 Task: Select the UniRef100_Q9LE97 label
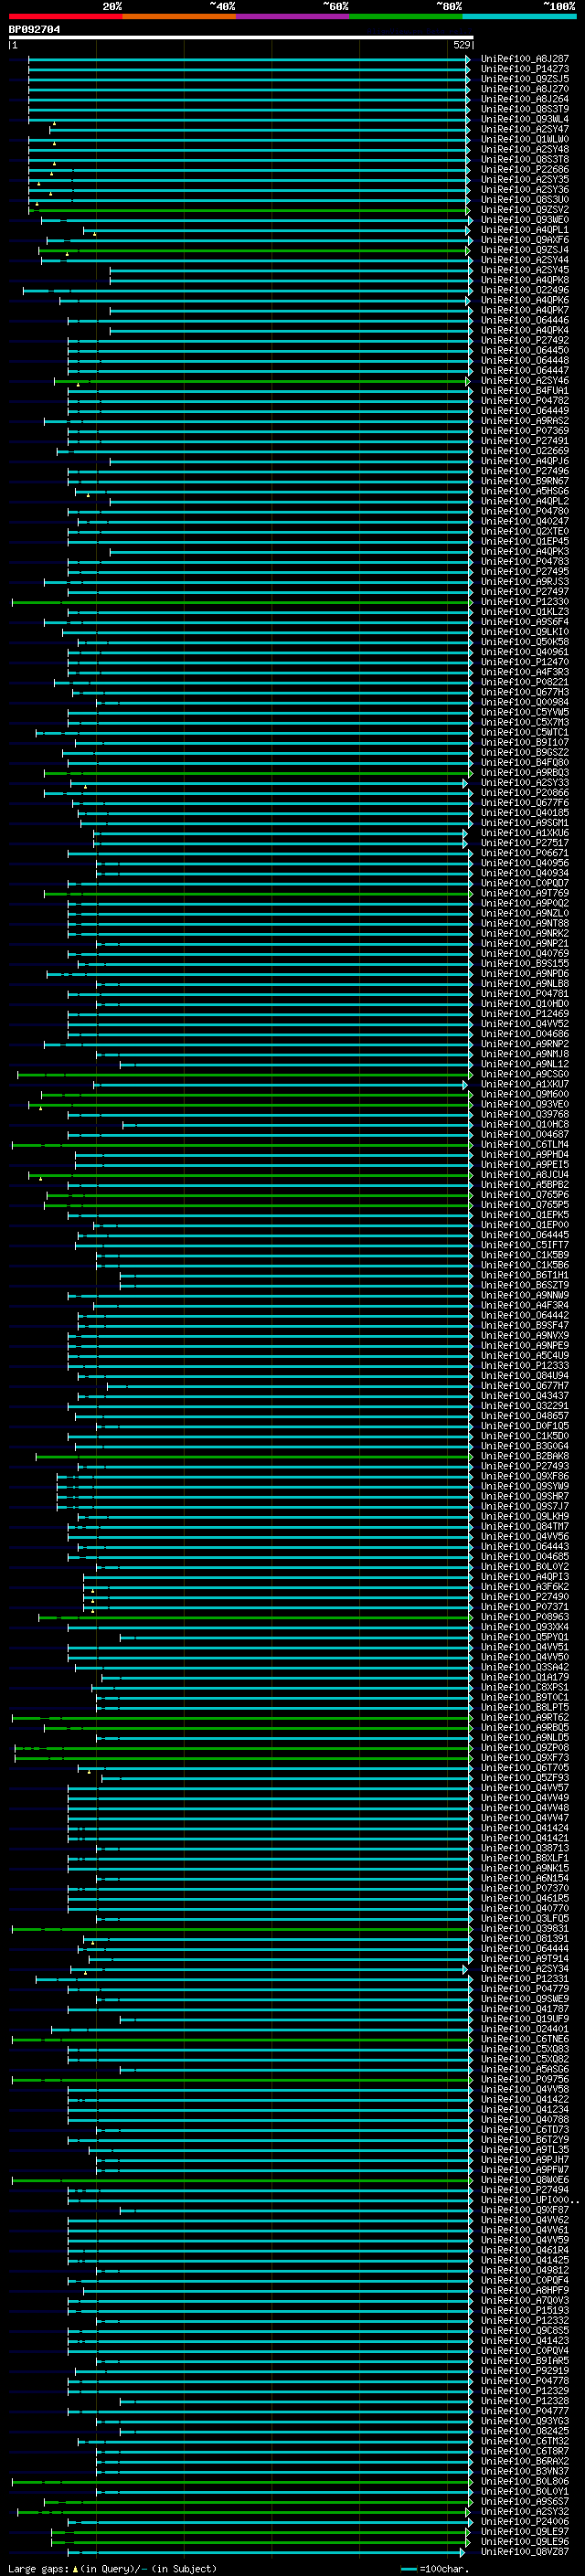(x=525, y=2532)
